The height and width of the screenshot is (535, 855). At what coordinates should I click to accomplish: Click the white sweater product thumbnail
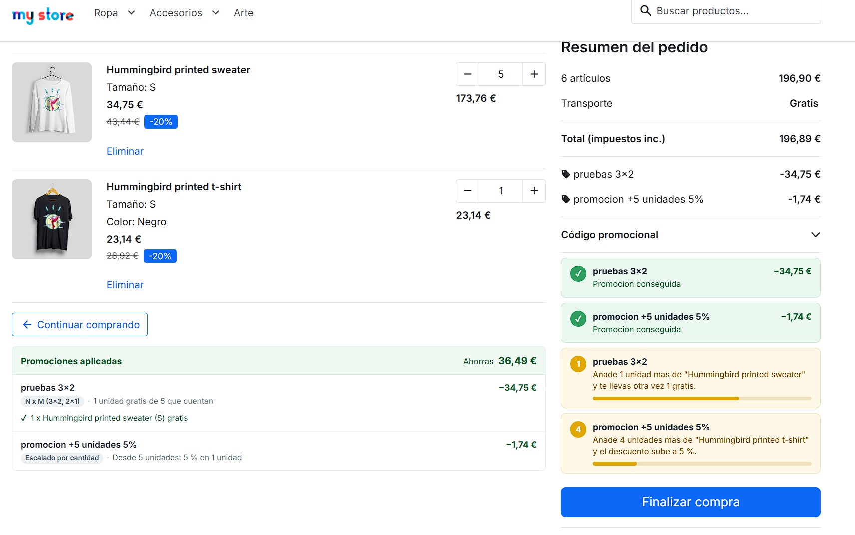(x=52, y=102)
